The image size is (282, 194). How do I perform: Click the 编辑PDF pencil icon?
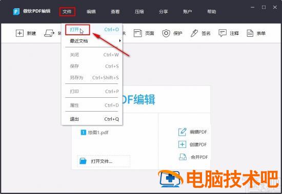click(x=183, y=132)
